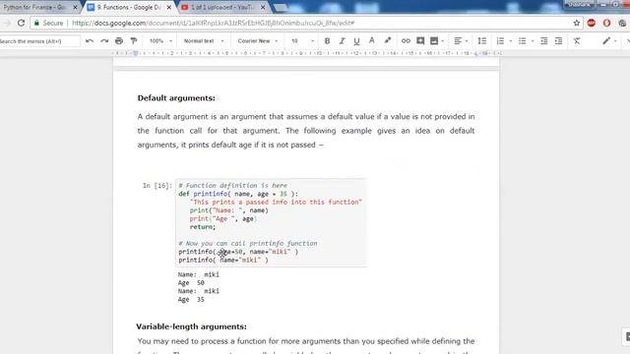Screen dimensions: 630x354
Task: Click the Undo icon in toolbar
Action: [x=90, y=41]
